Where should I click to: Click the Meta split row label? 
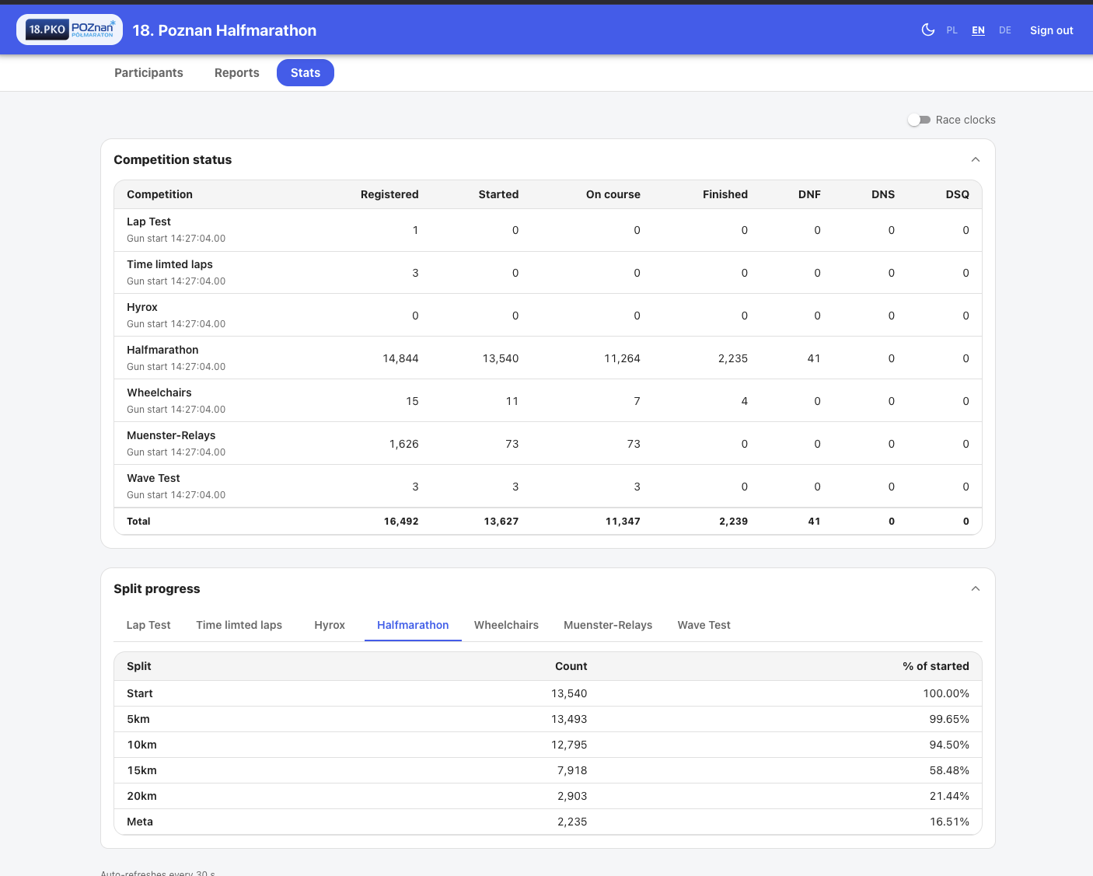pyautogui.click(x=140, y=822)
